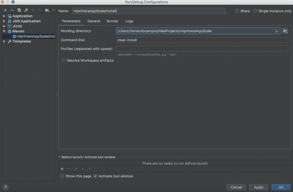293x192 pixels.
Task: Browse working directory folder icon
Action: pos(276,31)
